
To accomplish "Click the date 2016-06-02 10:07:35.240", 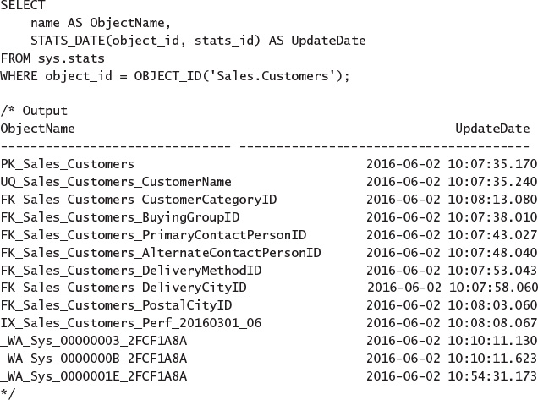I will (x=452, y=182).
